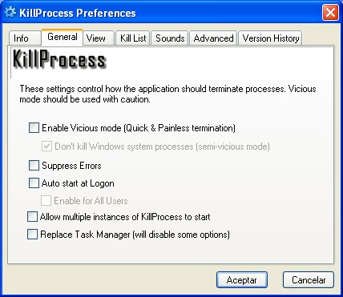
Task: Go to the Kill List tab
Action: [133, 38]
